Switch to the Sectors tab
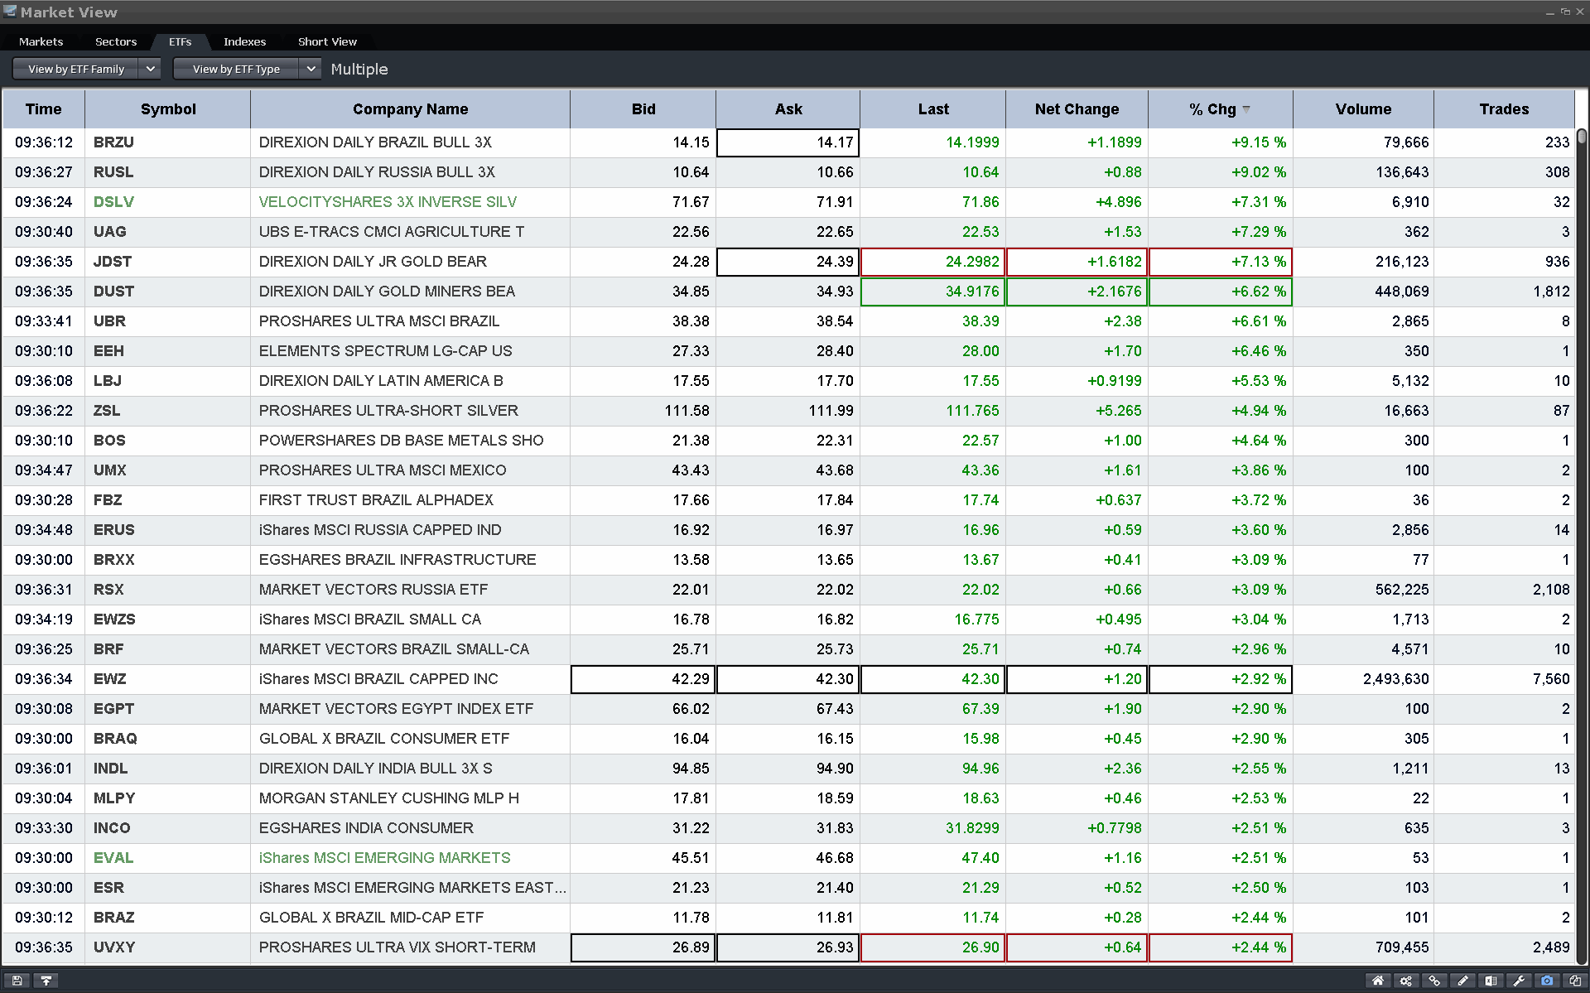The height and width of the screenshot is (993, 1590). 116,41
